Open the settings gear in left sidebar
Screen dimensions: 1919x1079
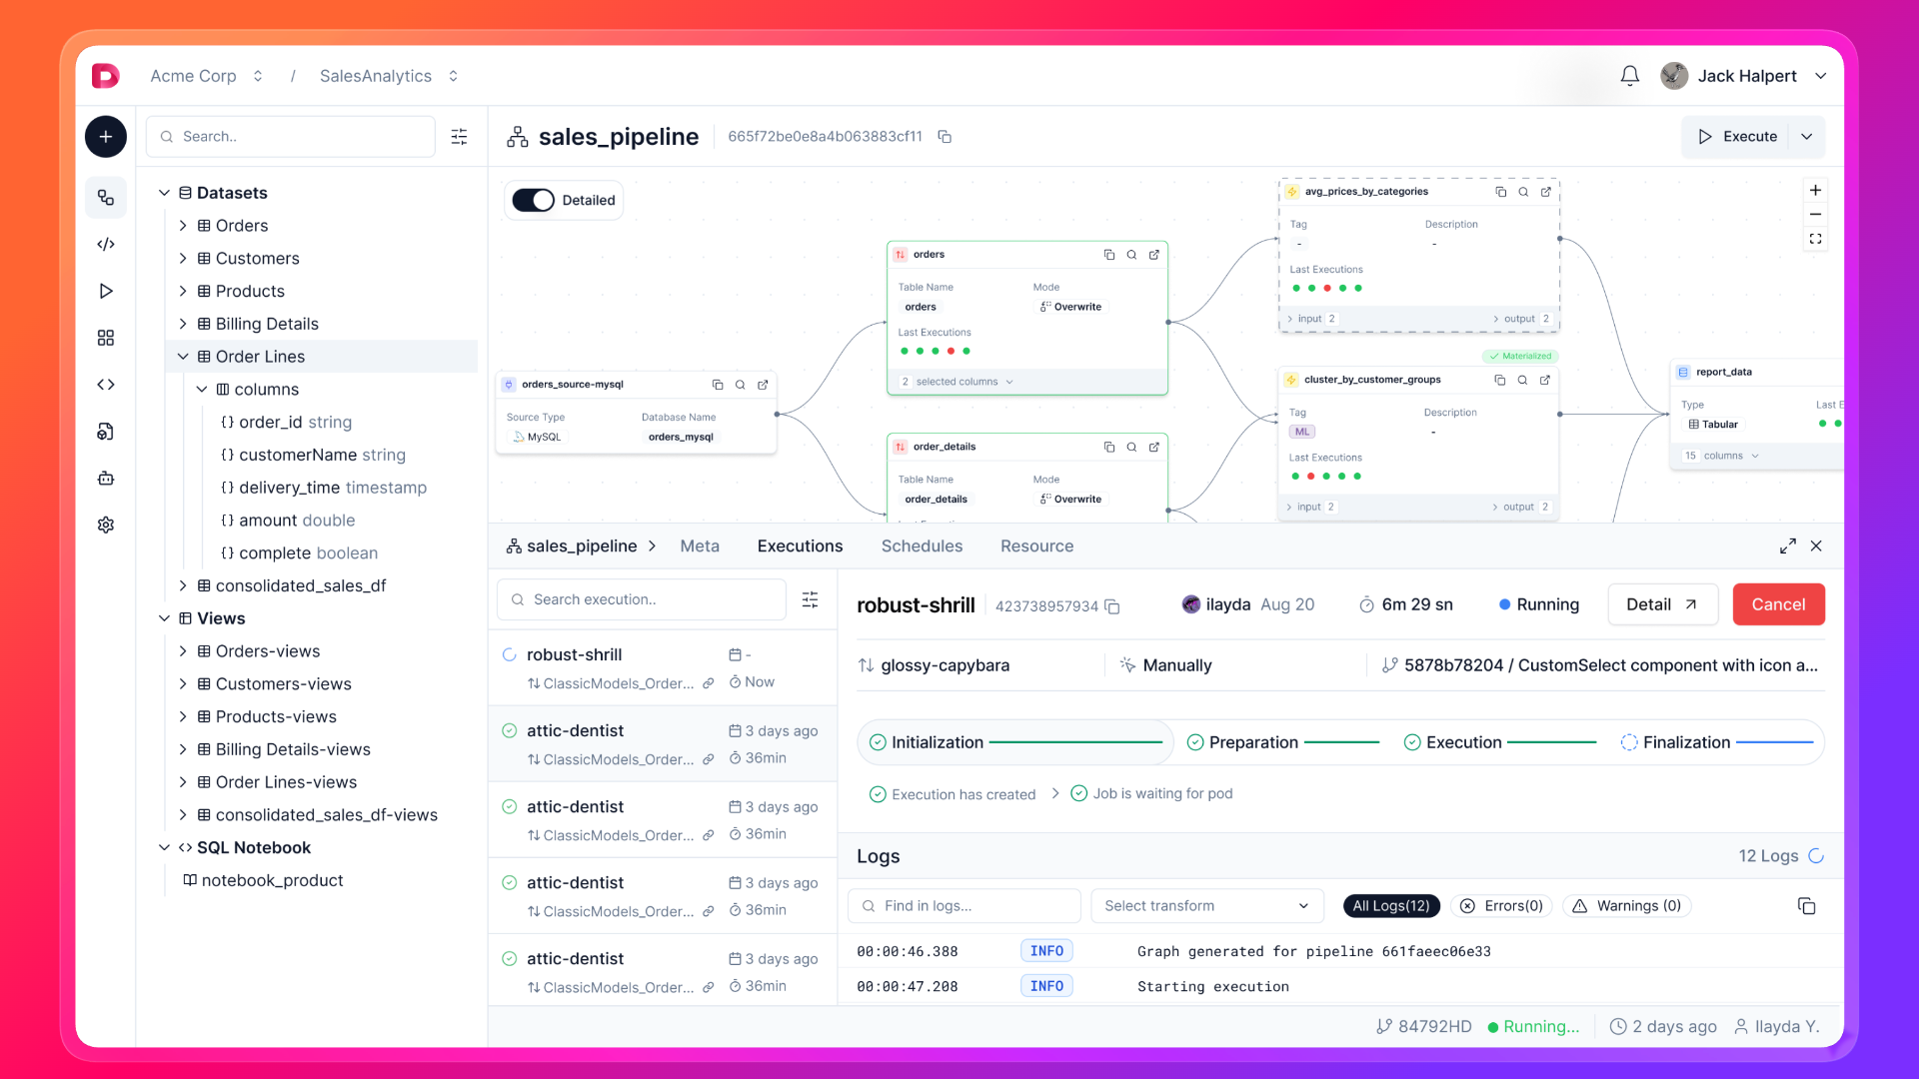(106, 525)
